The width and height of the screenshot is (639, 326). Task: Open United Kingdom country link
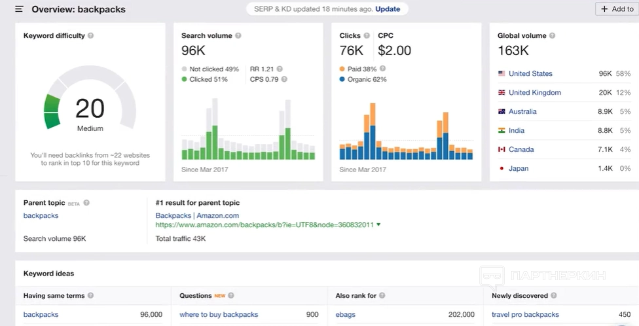tap(534, 93)
